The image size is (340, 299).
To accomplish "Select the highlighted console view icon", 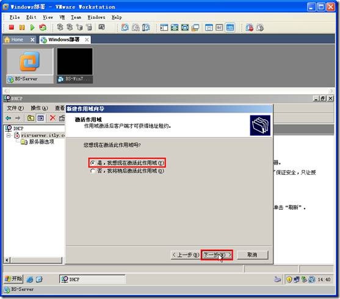I will pyautogui.click(x=230, y=28).
